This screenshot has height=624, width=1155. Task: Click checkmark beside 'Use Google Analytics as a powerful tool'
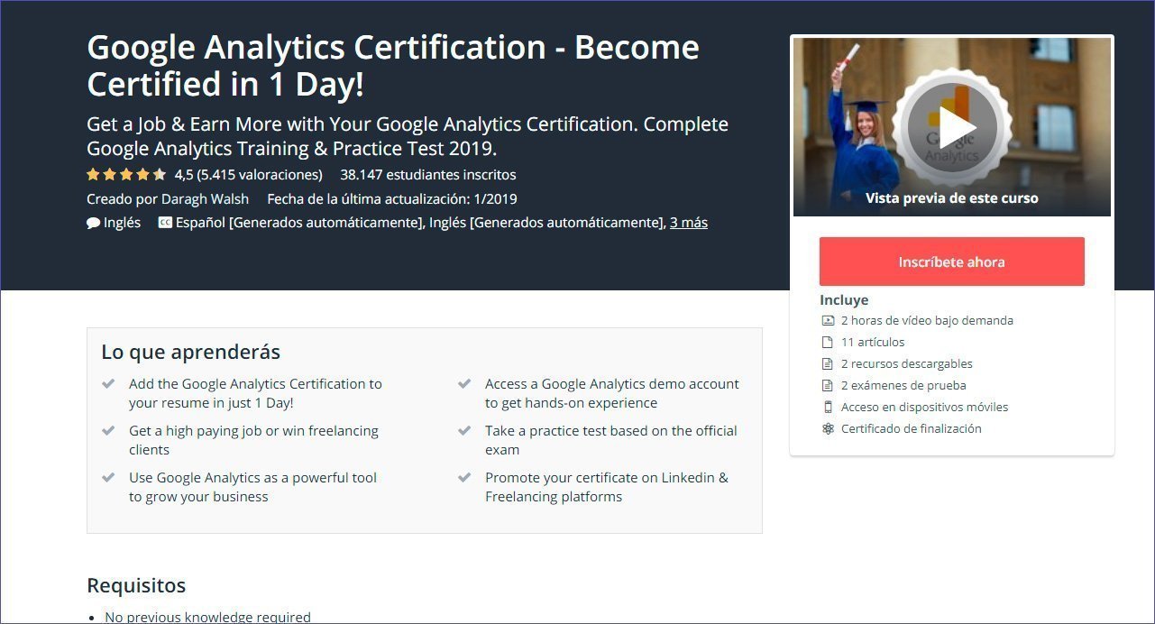pos(108,477)
